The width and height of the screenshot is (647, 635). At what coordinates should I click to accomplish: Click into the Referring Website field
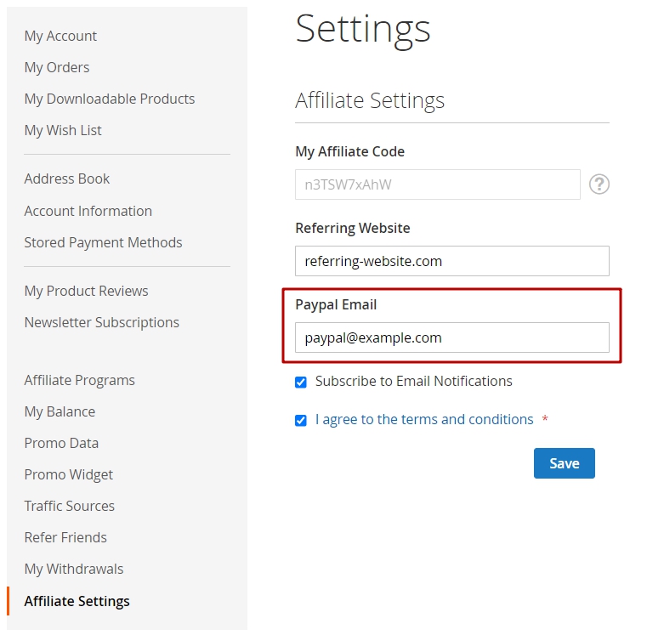pyautogui.click(x=451, y=261)
